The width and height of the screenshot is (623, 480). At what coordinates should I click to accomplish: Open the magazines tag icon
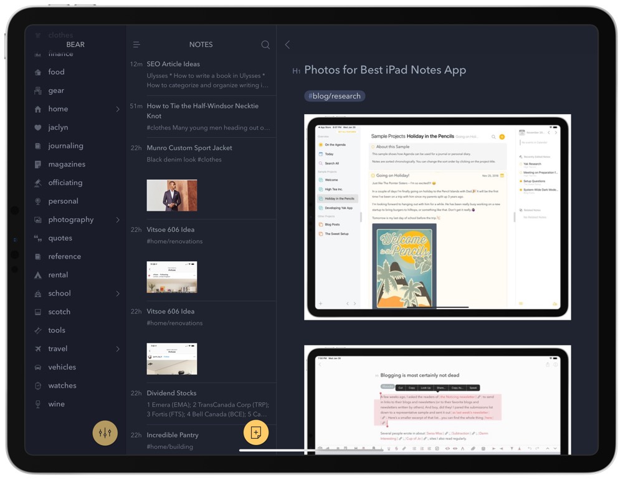coord(38,164)
